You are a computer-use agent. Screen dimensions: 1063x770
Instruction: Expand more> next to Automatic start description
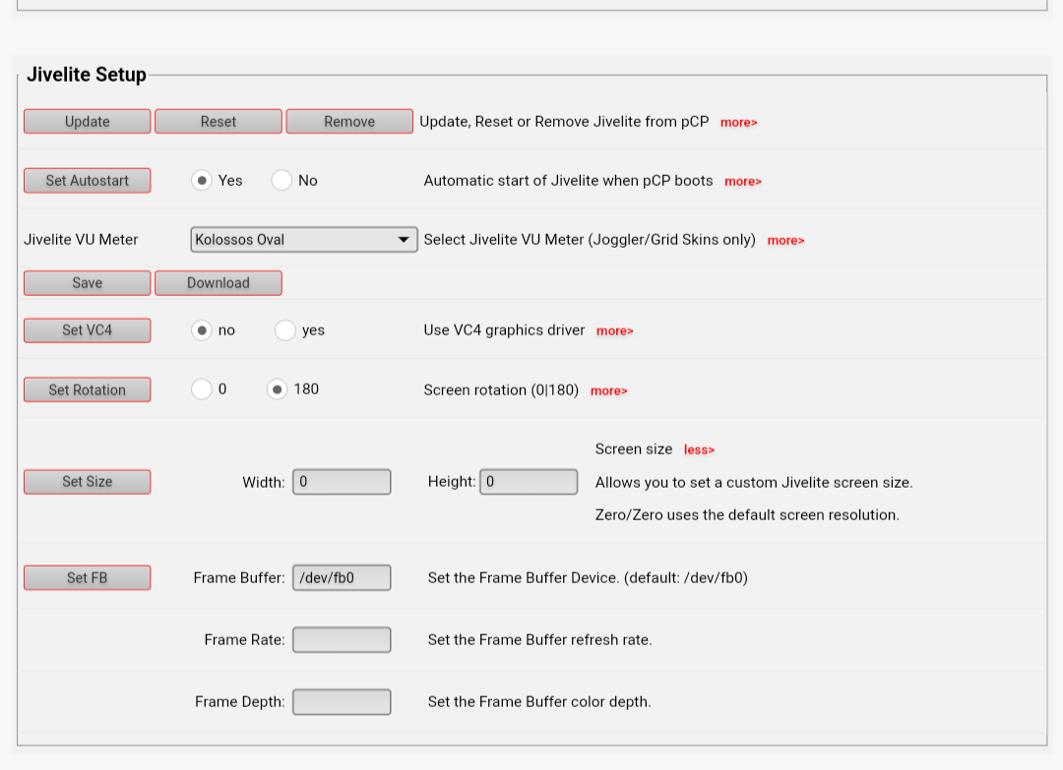tap(743, 182)
